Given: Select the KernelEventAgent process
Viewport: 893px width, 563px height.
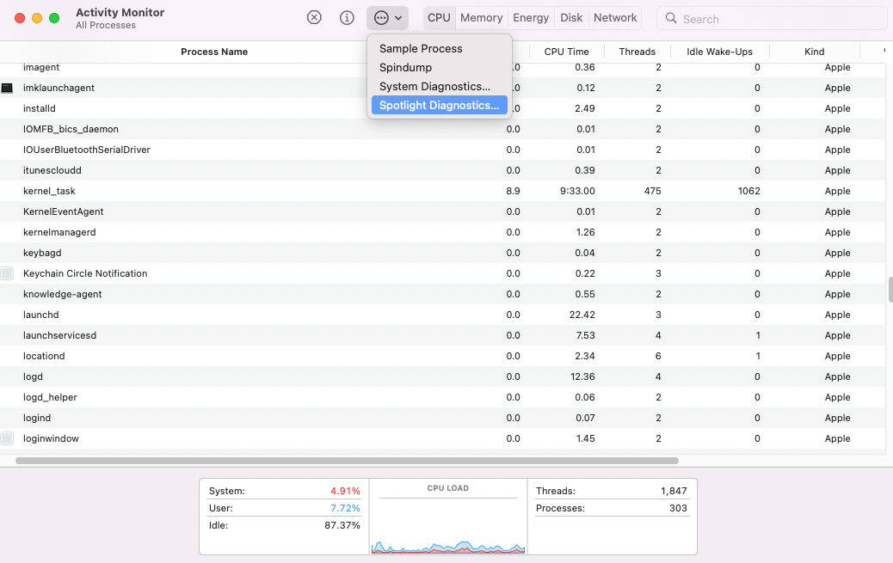Looking at the screenshot, I should click(x=63, y=211).
